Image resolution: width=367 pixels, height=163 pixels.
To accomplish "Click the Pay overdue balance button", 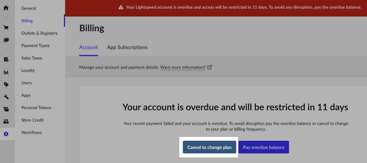I will 264,147.
